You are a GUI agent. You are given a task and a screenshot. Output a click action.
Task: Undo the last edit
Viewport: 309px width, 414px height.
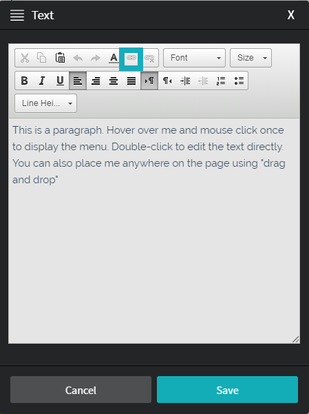[x=78, y=58]
